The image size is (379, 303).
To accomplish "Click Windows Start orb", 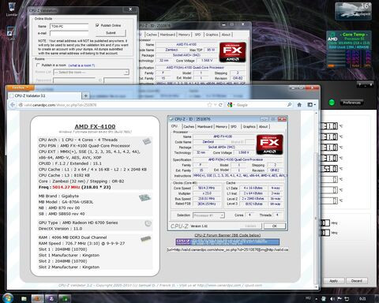I will (x=8, y=298).
